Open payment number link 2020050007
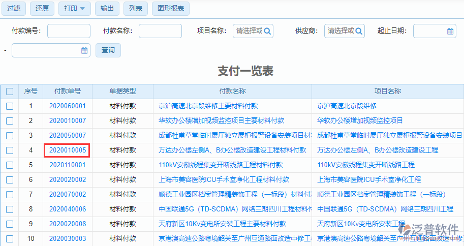This screenshot has width=464, height=246. tap(68, 136)
